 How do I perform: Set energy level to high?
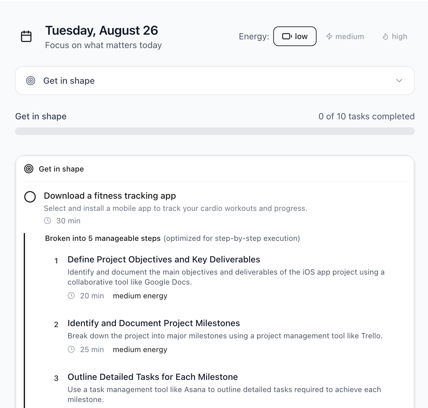coord(395,37)
